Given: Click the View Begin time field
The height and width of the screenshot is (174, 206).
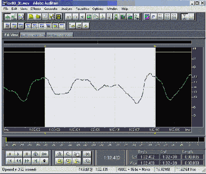Looking at the screenshot, I should [x=148, y=163].
